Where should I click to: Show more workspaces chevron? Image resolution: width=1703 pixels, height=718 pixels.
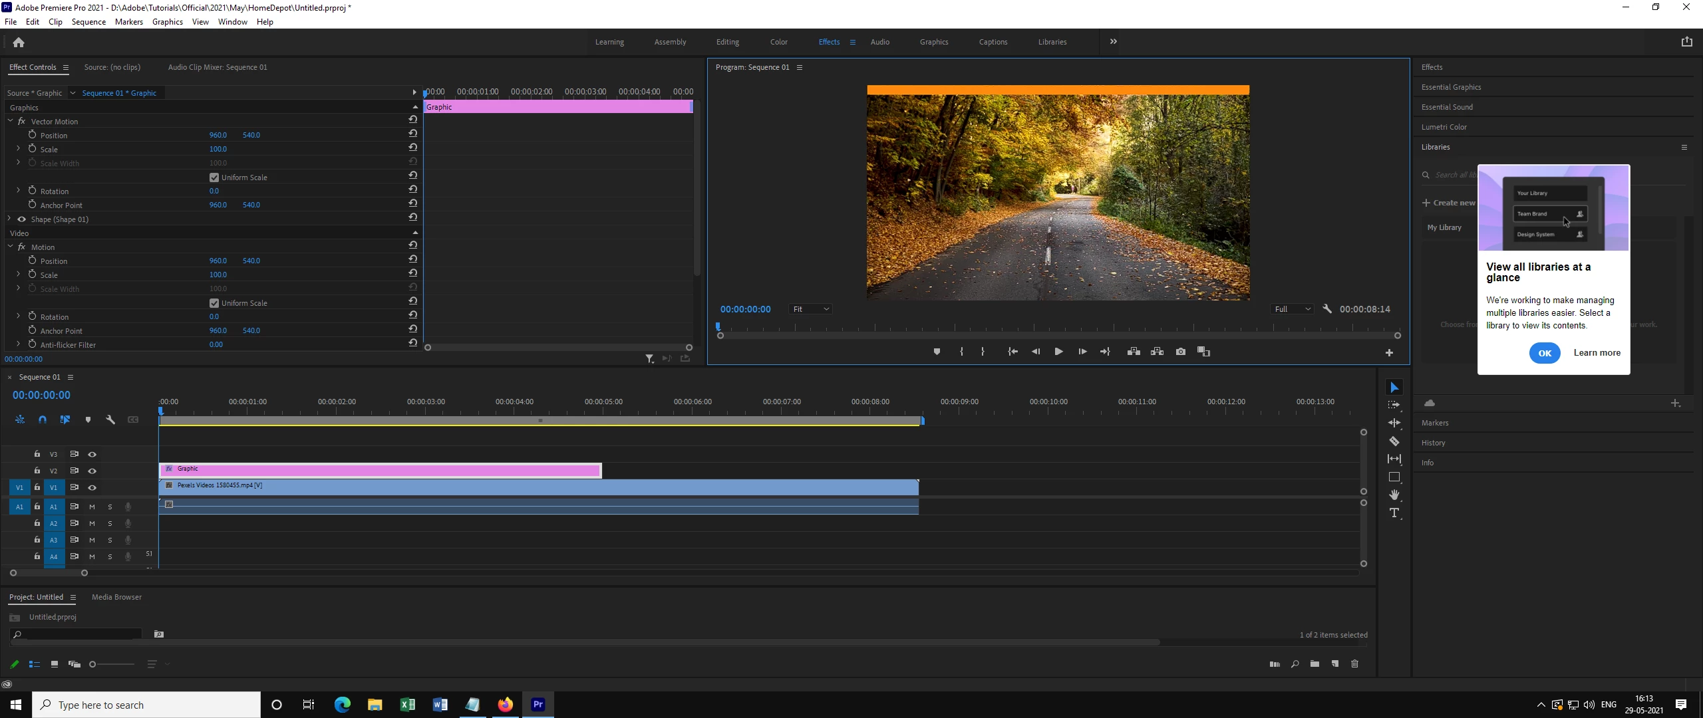(1113, 41)
